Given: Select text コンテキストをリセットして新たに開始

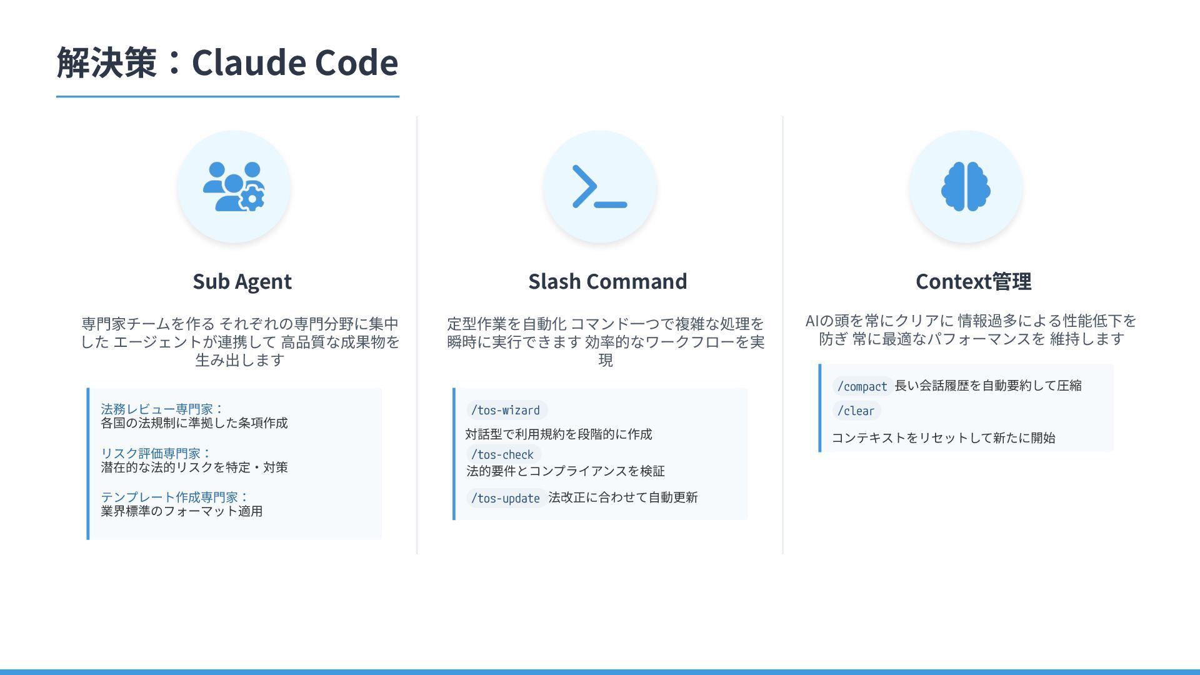Looking at the screenshot, I should (x=944, y=438).
